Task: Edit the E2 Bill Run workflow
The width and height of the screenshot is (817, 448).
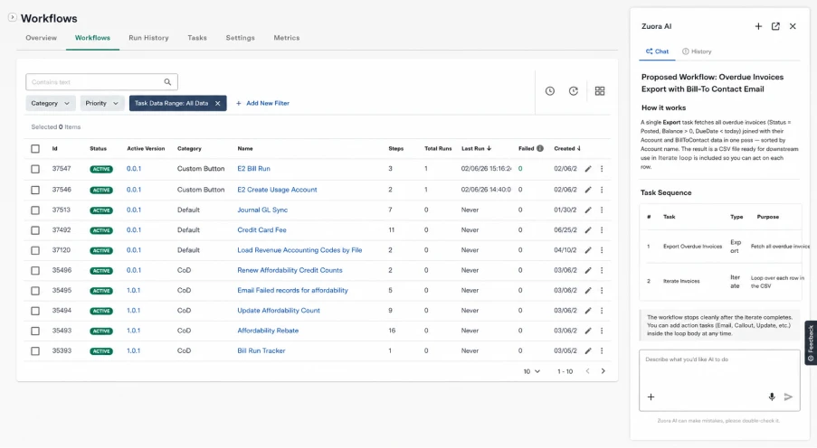Action: point(588,169)
